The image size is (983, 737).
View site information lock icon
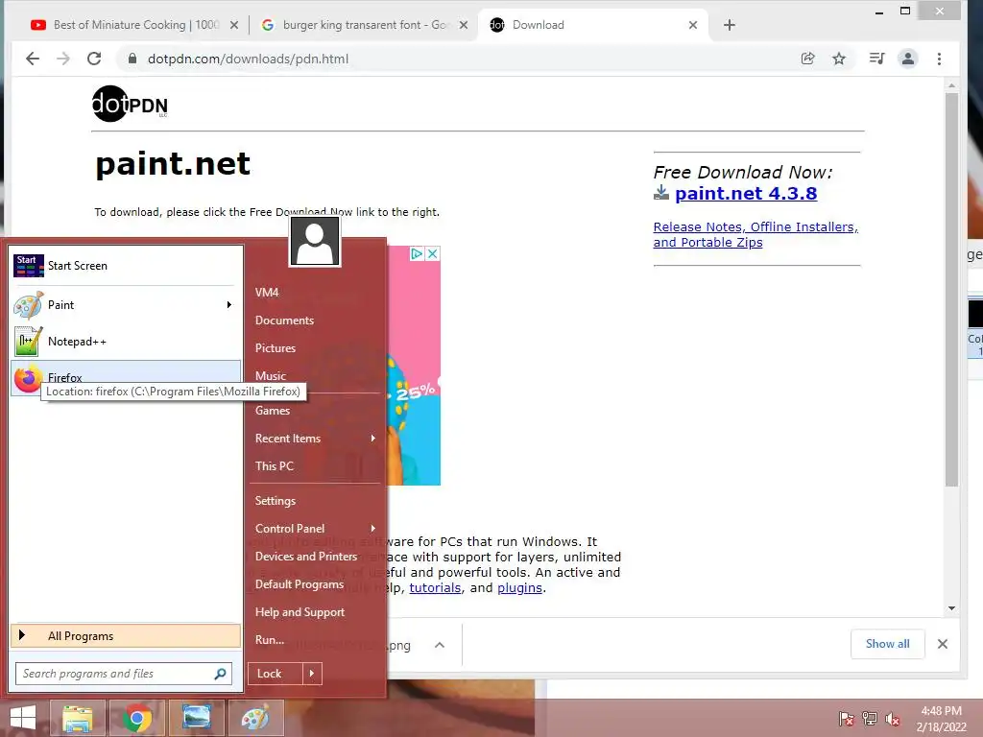coord(132,59)
